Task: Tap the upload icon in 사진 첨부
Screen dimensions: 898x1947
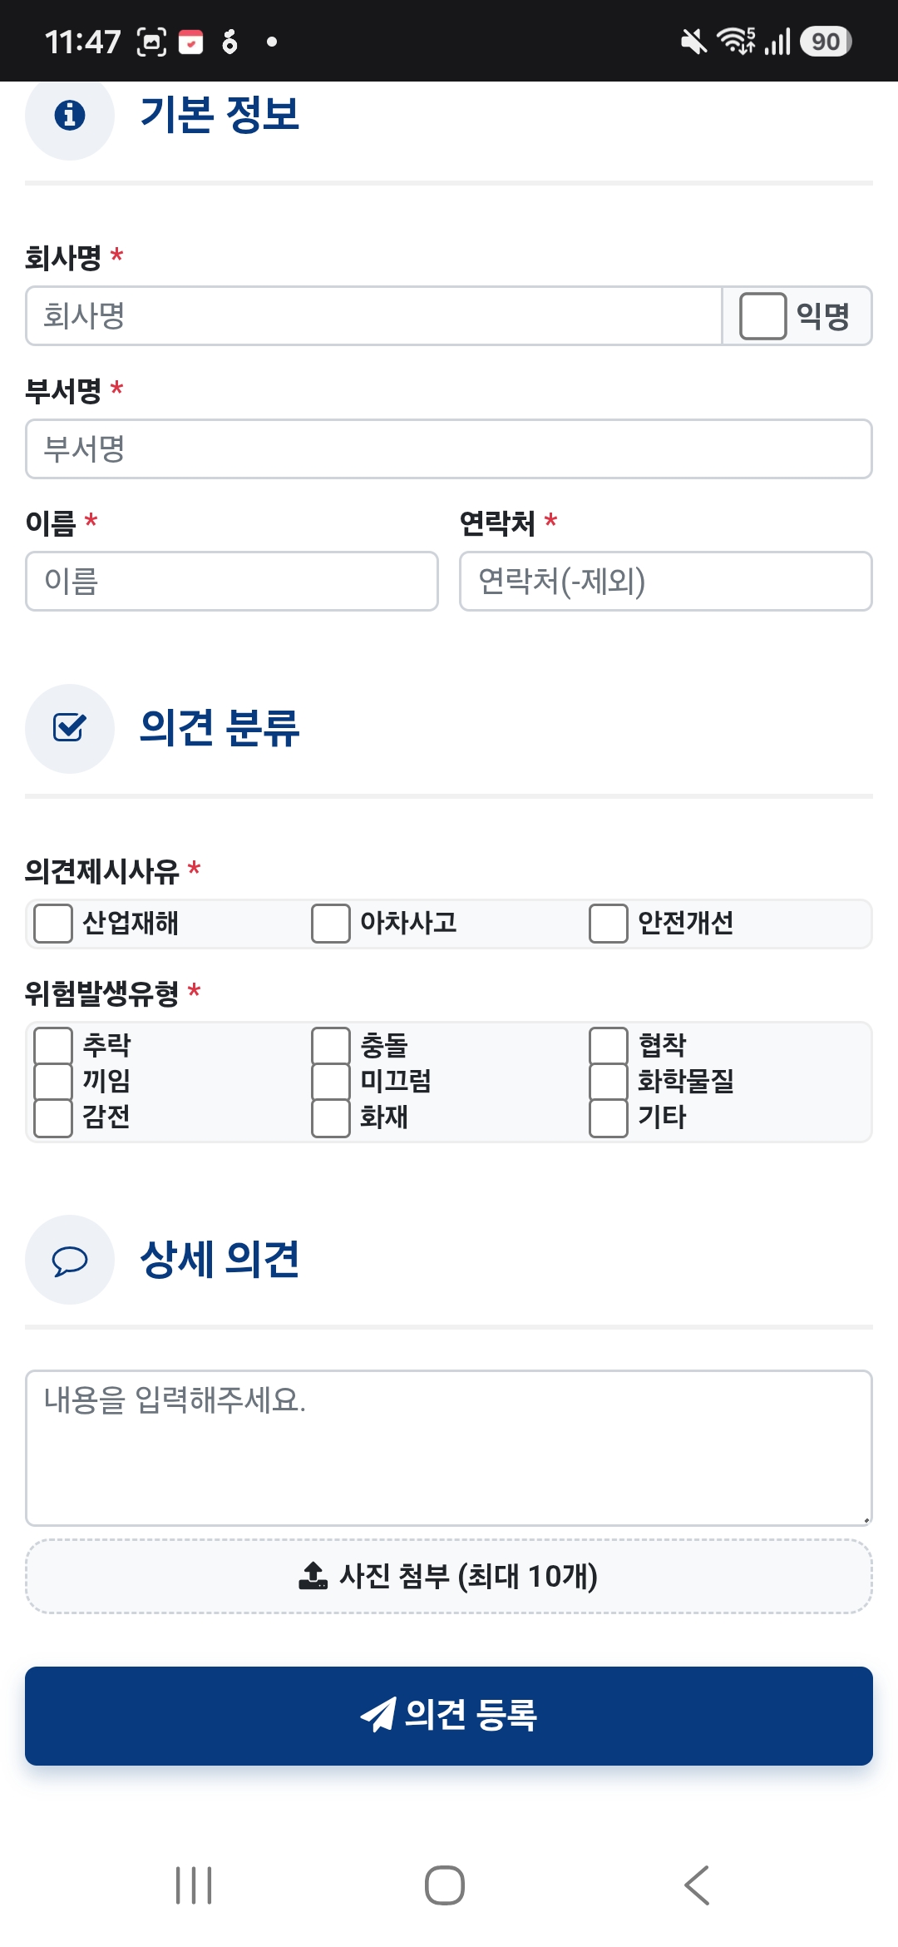Action: (313, 1575)
